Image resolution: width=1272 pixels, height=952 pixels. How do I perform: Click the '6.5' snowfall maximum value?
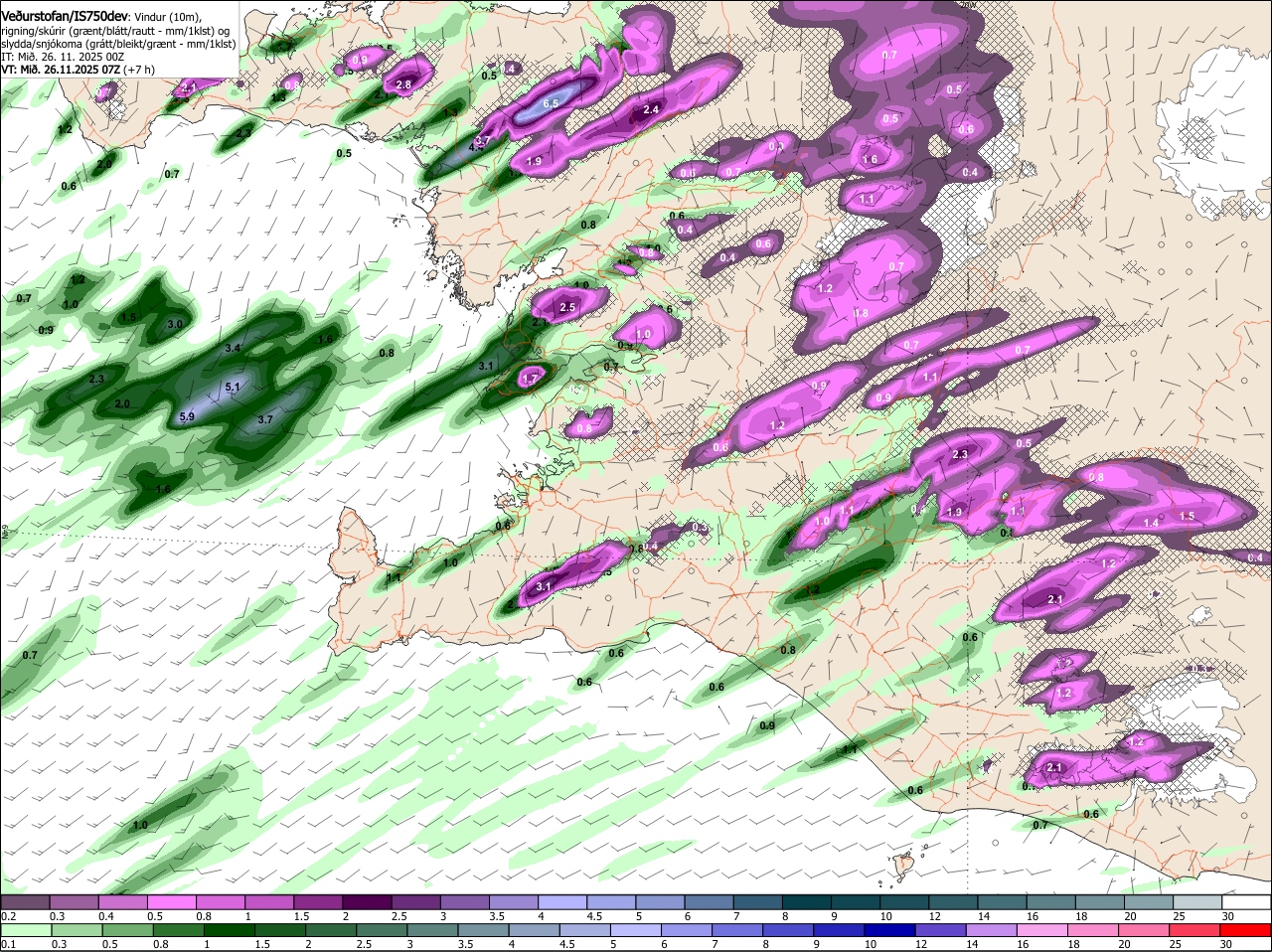point(550,103)
